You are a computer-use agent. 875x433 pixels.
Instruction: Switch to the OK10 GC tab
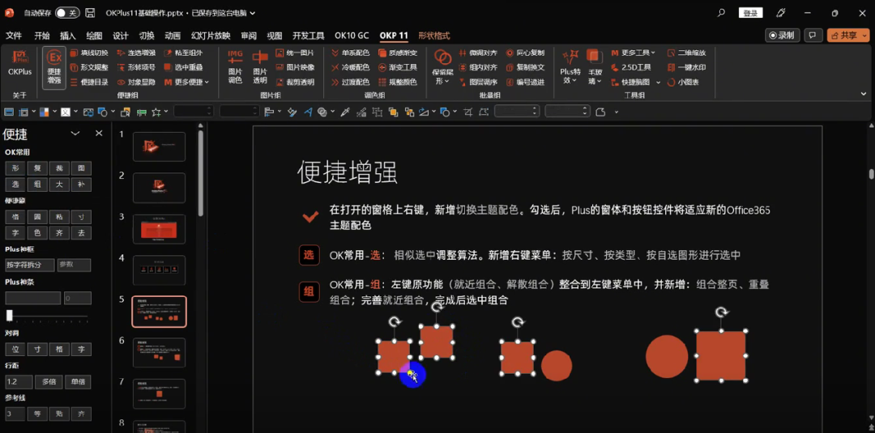[x=352, y=36]
